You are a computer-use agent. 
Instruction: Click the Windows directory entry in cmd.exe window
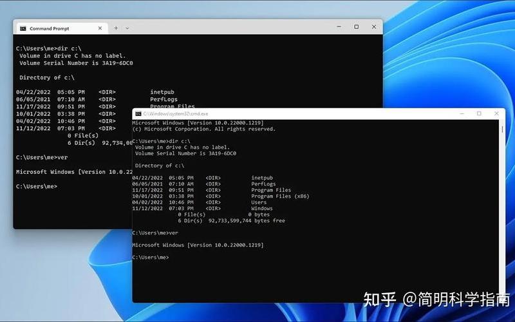coord(262,208)
